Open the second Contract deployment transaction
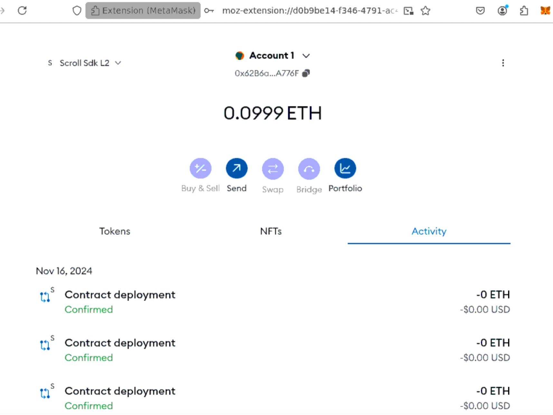553x415 pixels. 273,350
